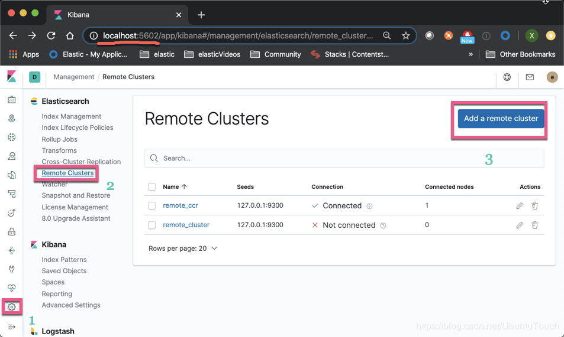Image resolution: width=564 pixels, height=337 pixels.
Task: Open the Uptime icon in left sidebar
Action: click(11, 213)
